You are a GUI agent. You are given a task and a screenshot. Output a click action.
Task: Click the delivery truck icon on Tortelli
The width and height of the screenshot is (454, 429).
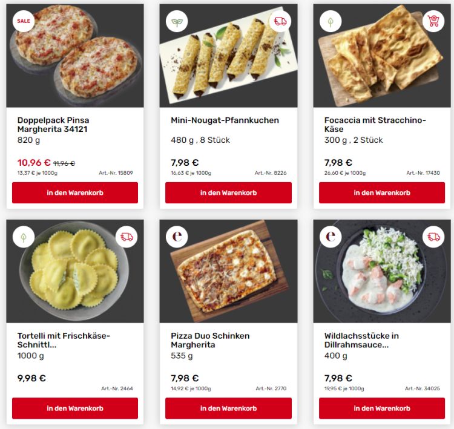[x=127, y=237]
